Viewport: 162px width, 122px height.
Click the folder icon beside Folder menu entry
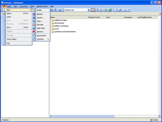[34, 10]
